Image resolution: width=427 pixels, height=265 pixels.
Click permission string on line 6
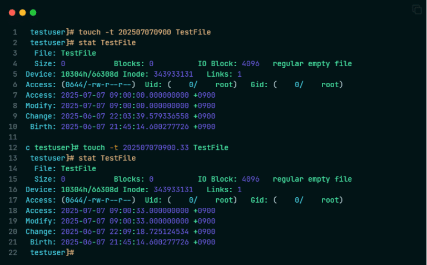[x=98, y=85]
